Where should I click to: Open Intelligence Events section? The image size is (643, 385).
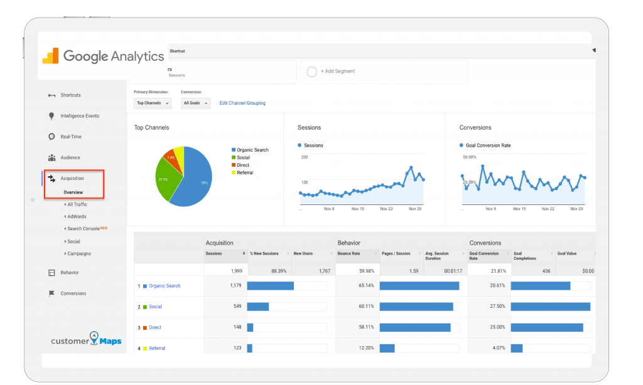point(80,116)
